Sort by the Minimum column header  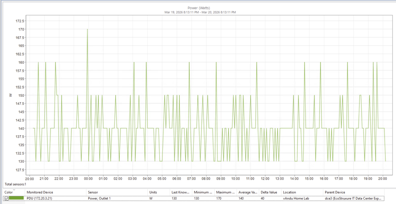(x=203, y=192)
